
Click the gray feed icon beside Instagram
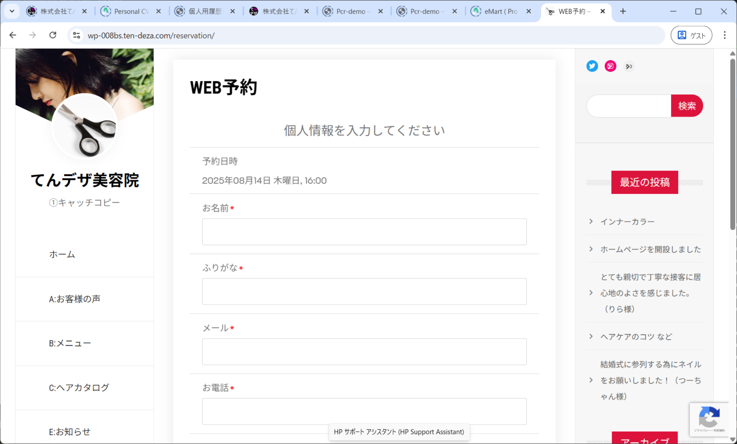click(629, 66)
